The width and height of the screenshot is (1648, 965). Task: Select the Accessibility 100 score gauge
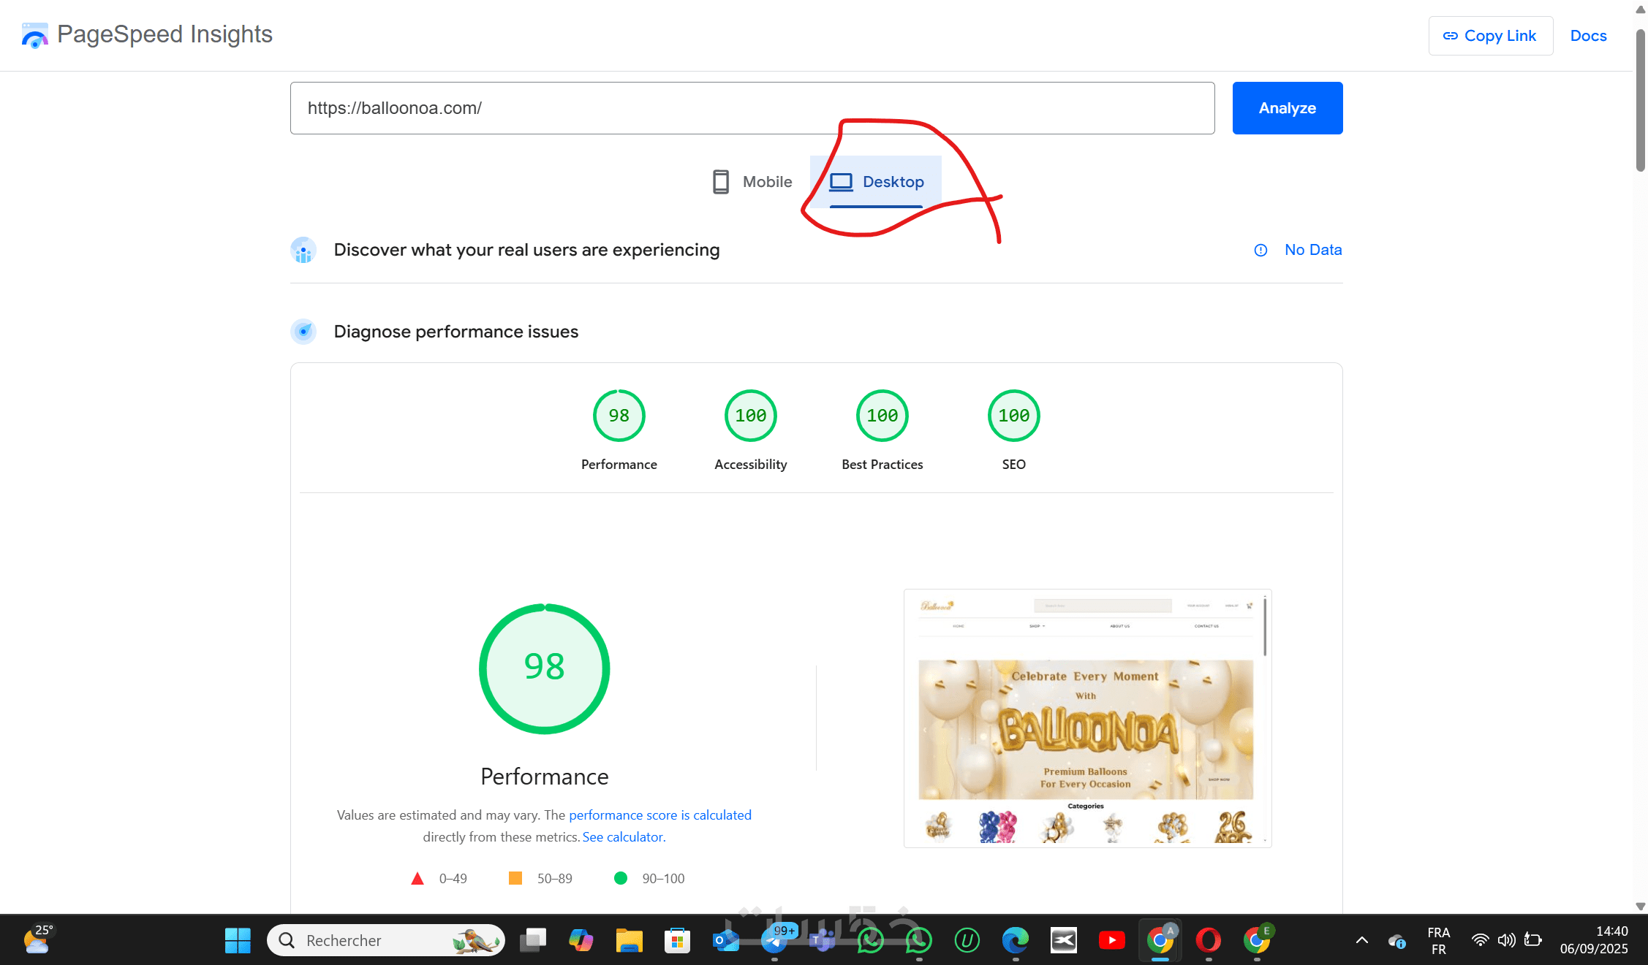click(x=750, y=416)
